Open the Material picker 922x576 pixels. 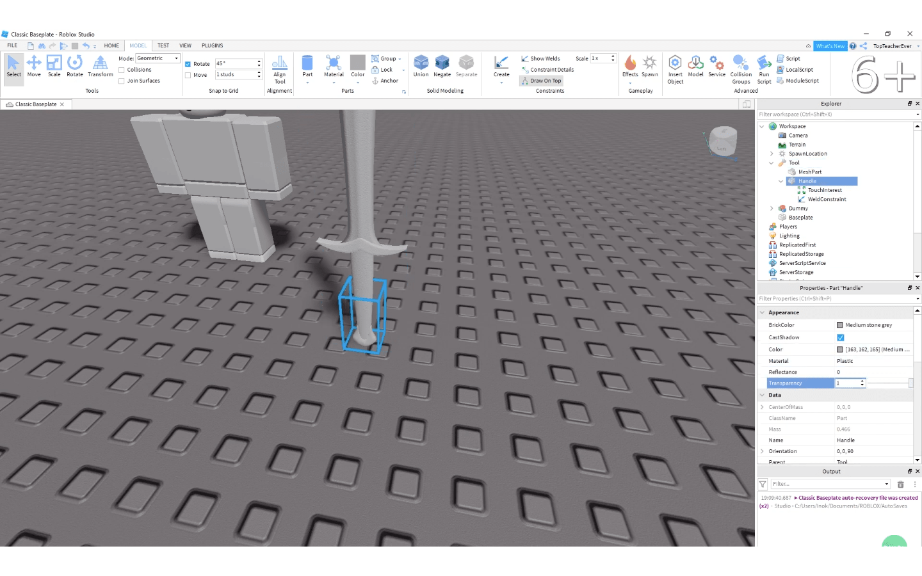click(334, 67)
